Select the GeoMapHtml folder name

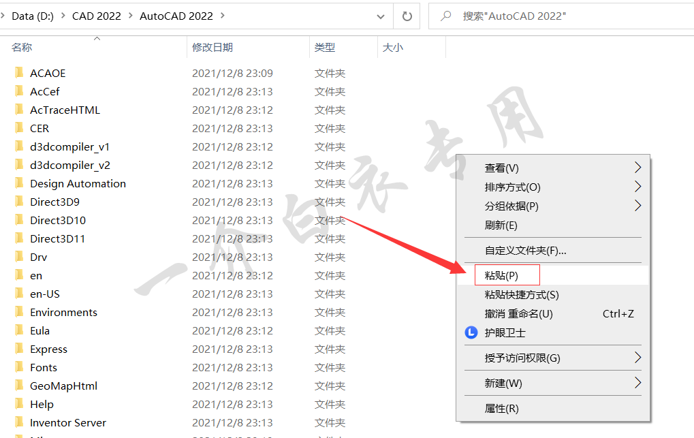click(64, 386)
